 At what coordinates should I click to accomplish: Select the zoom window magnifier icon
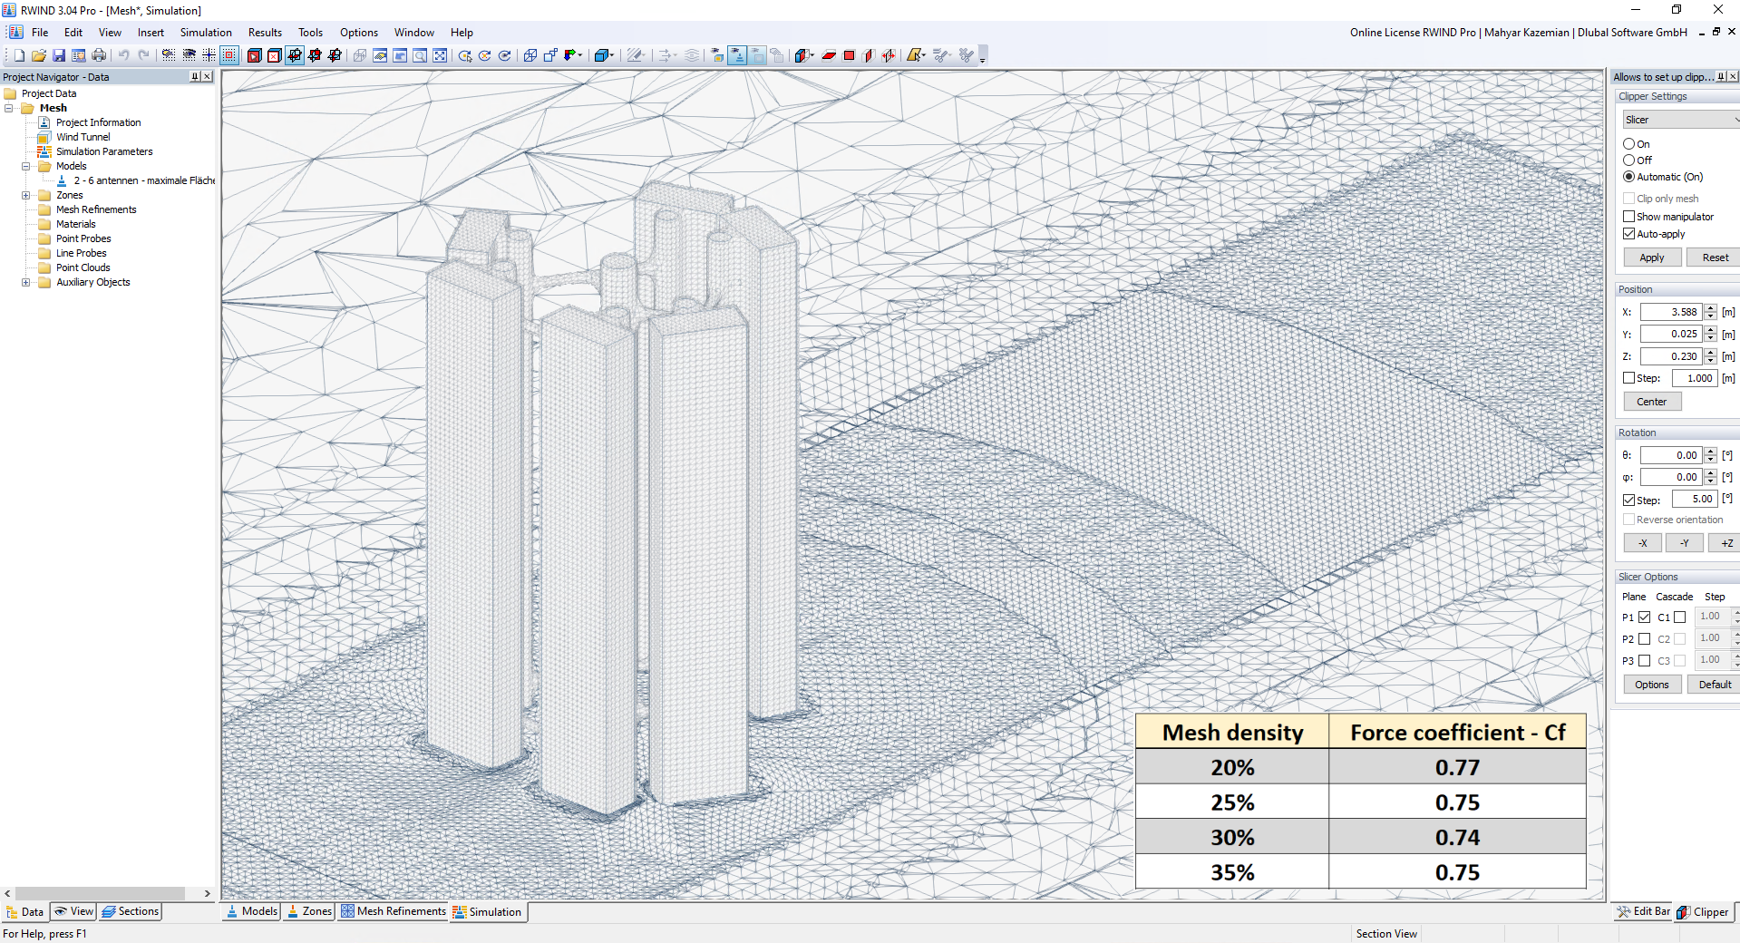click(419, 54)
